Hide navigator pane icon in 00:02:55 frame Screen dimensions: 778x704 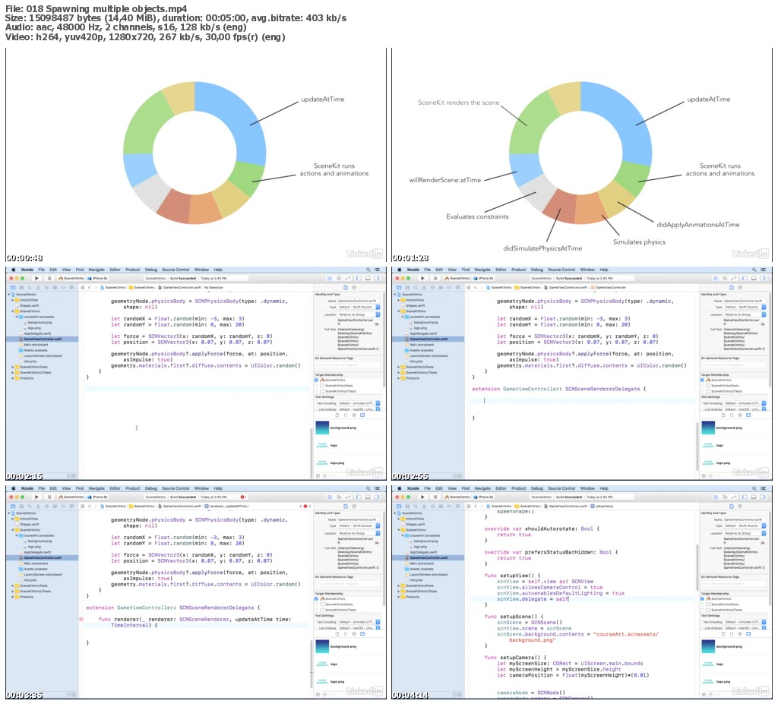click(745, 278)
